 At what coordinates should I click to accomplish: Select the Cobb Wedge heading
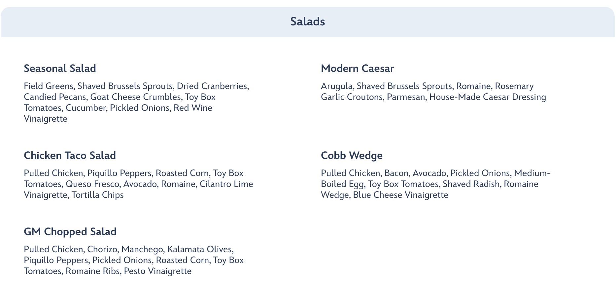[x=352, y=156]
